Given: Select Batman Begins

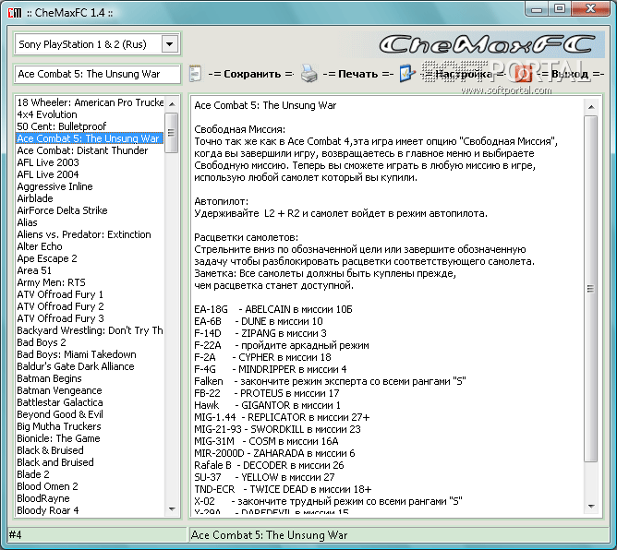Looking at the screenshot, I should [x=90, y=378].
